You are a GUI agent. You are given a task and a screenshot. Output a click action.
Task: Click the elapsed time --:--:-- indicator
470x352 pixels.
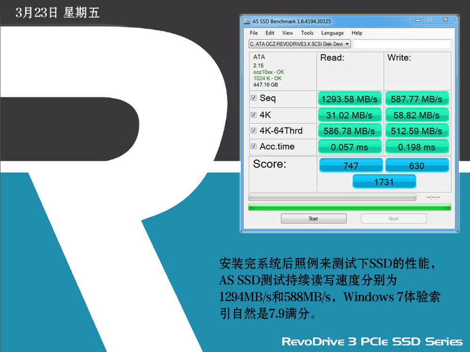pos(433,197)
